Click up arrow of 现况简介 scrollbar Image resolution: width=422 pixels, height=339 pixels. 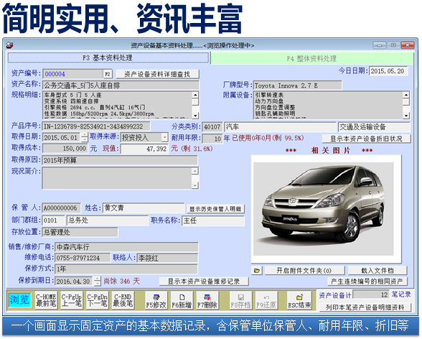pos(195,171)
